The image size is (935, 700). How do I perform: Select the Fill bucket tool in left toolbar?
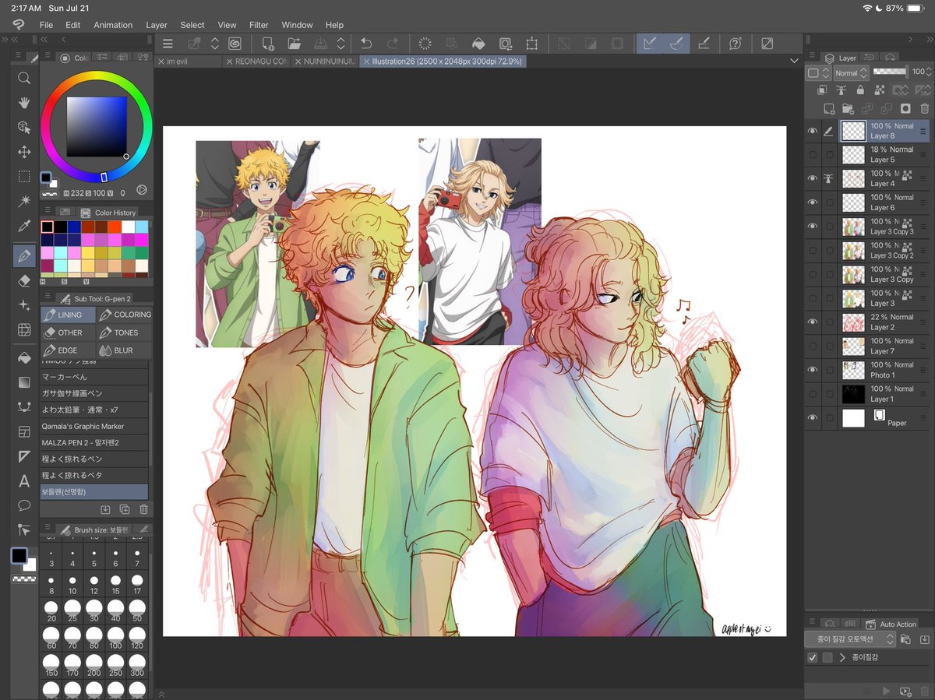[24, 357]
